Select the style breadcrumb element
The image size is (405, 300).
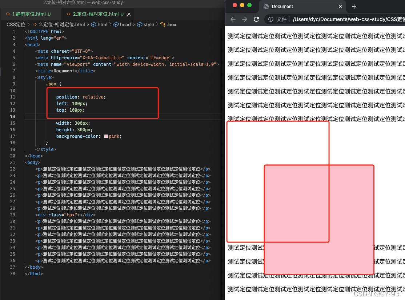click(149, 25)
